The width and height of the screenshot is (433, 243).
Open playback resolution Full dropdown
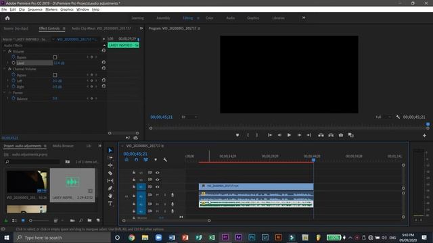coord(384,117)
